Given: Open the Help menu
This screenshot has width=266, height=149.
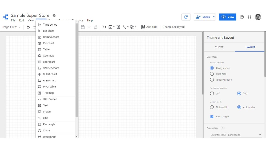Looking at the screenshot, I should pyautogui.click(x=90, y=20).
